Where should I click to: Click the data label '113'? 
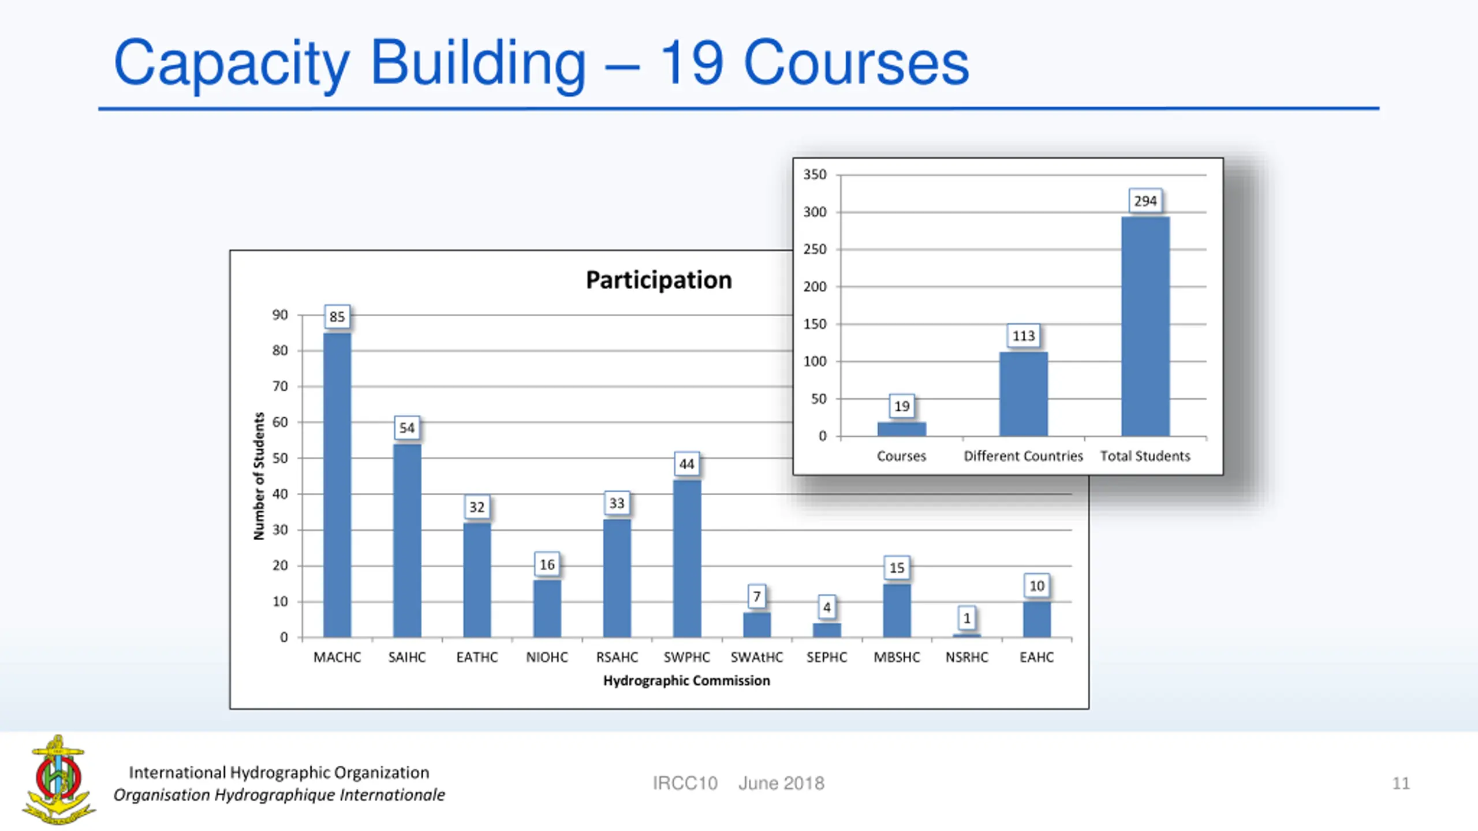point(1024,336)
